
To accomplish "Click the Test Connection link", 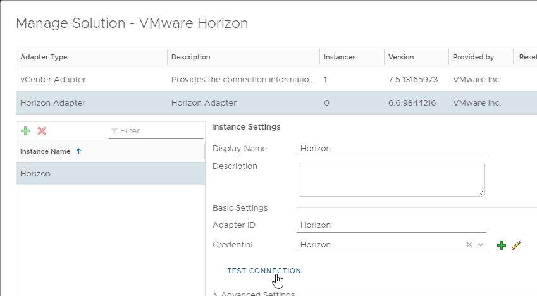I will click(264, 271).
